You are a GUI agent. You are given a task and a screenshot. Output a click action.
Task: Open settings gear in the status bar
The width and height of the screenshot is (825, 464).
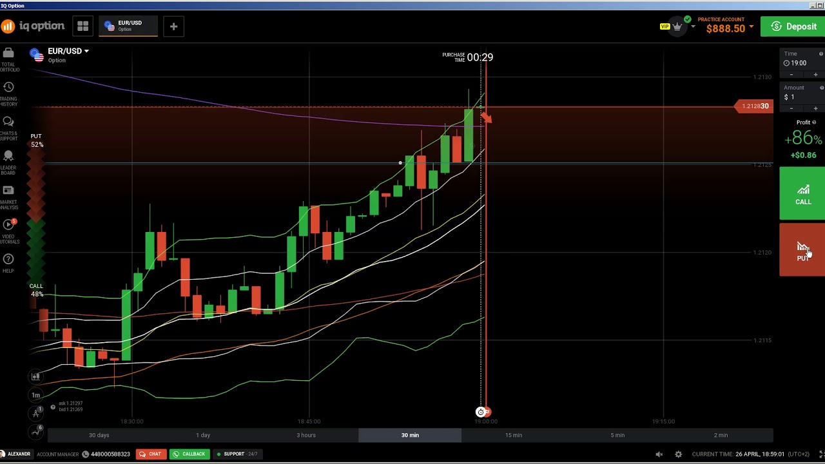(x=678, y=454)
